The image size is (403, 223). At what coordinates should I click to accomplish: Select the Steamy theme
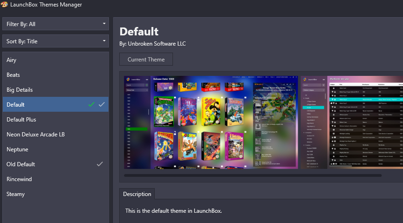pos(56,194)
